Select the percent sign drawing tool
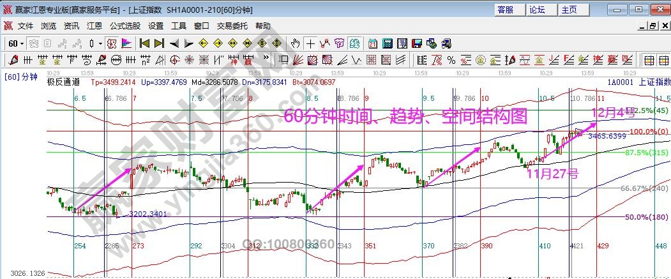 [x=451, y=60]
